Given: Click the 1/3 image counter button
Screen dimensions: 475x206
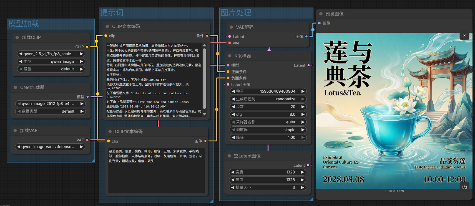Looking at the screenshot, I should pyautogui.click(x=464, y=187).
